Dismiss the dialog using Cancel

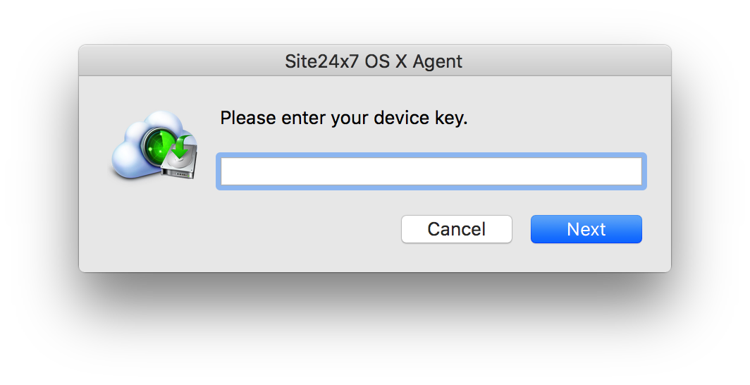click(x=457, y=229)
